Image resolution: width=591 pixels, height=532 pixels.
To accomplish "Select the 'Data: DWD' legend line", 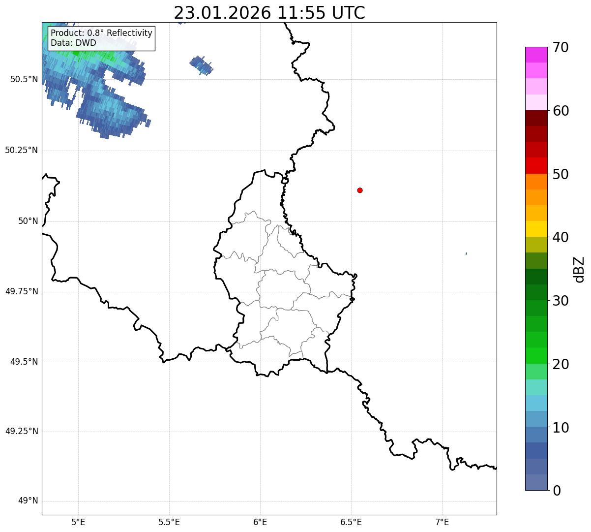I will click(73, 43).
